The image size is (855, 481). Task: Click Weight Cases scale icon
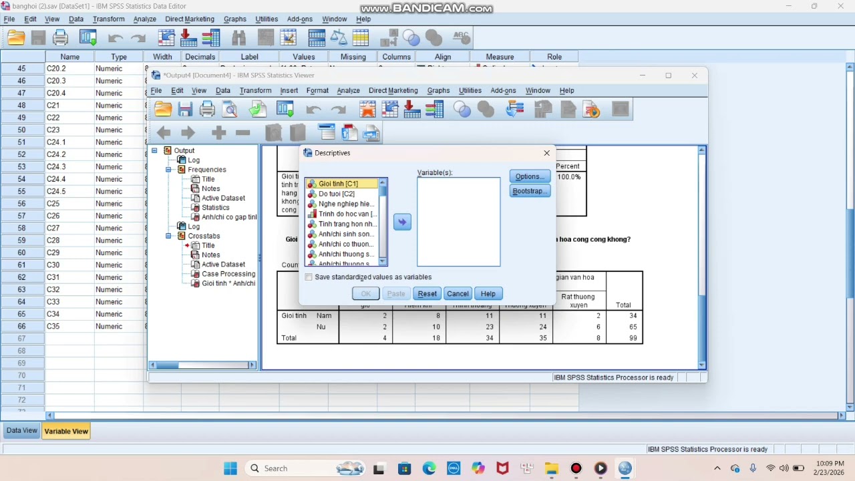(339, 38)
